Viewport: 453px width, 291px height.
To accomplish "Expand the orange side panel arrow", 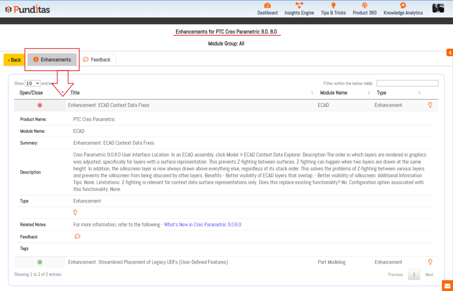I will tap(449, 53).
